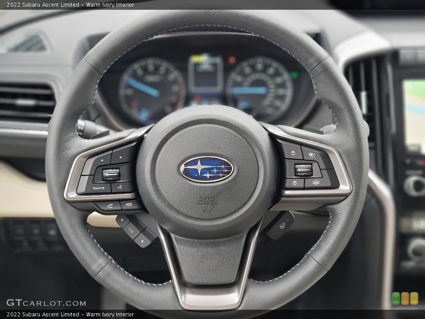The height and width of the screenshot is (319, 425).
Task: Tap the info up-arrow button below left spoke
Action: (x=123, y=220)
